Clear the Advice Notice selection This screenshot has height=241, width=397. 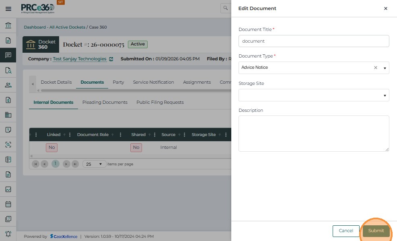pos(375,68)
